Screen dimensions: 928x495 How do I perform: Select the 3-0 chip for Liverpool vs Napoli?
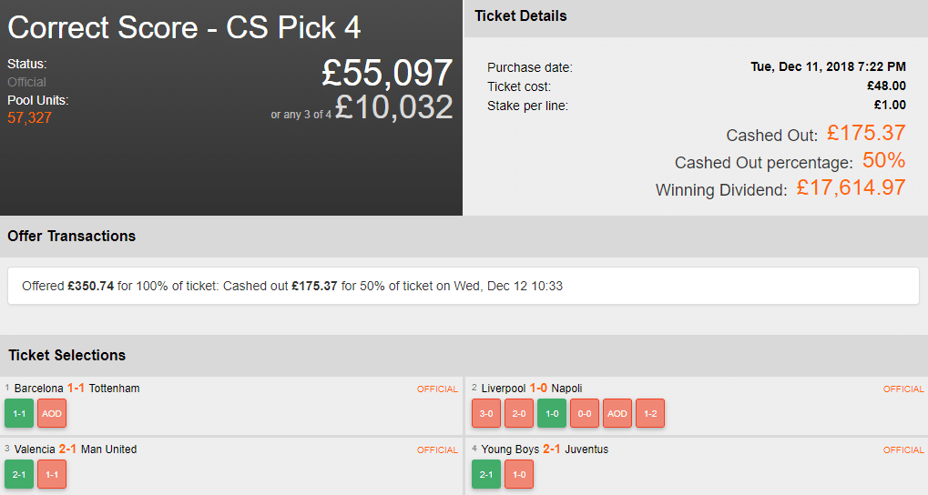[x=486, y=413]
